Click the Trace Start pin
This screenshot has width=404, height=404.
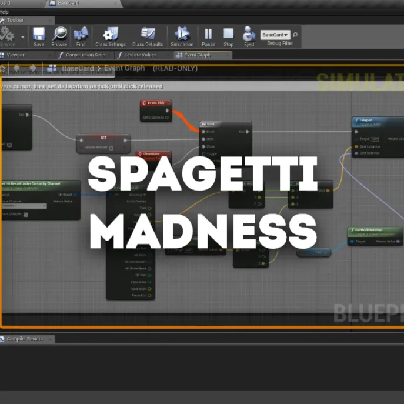click(x=149, y=289)
